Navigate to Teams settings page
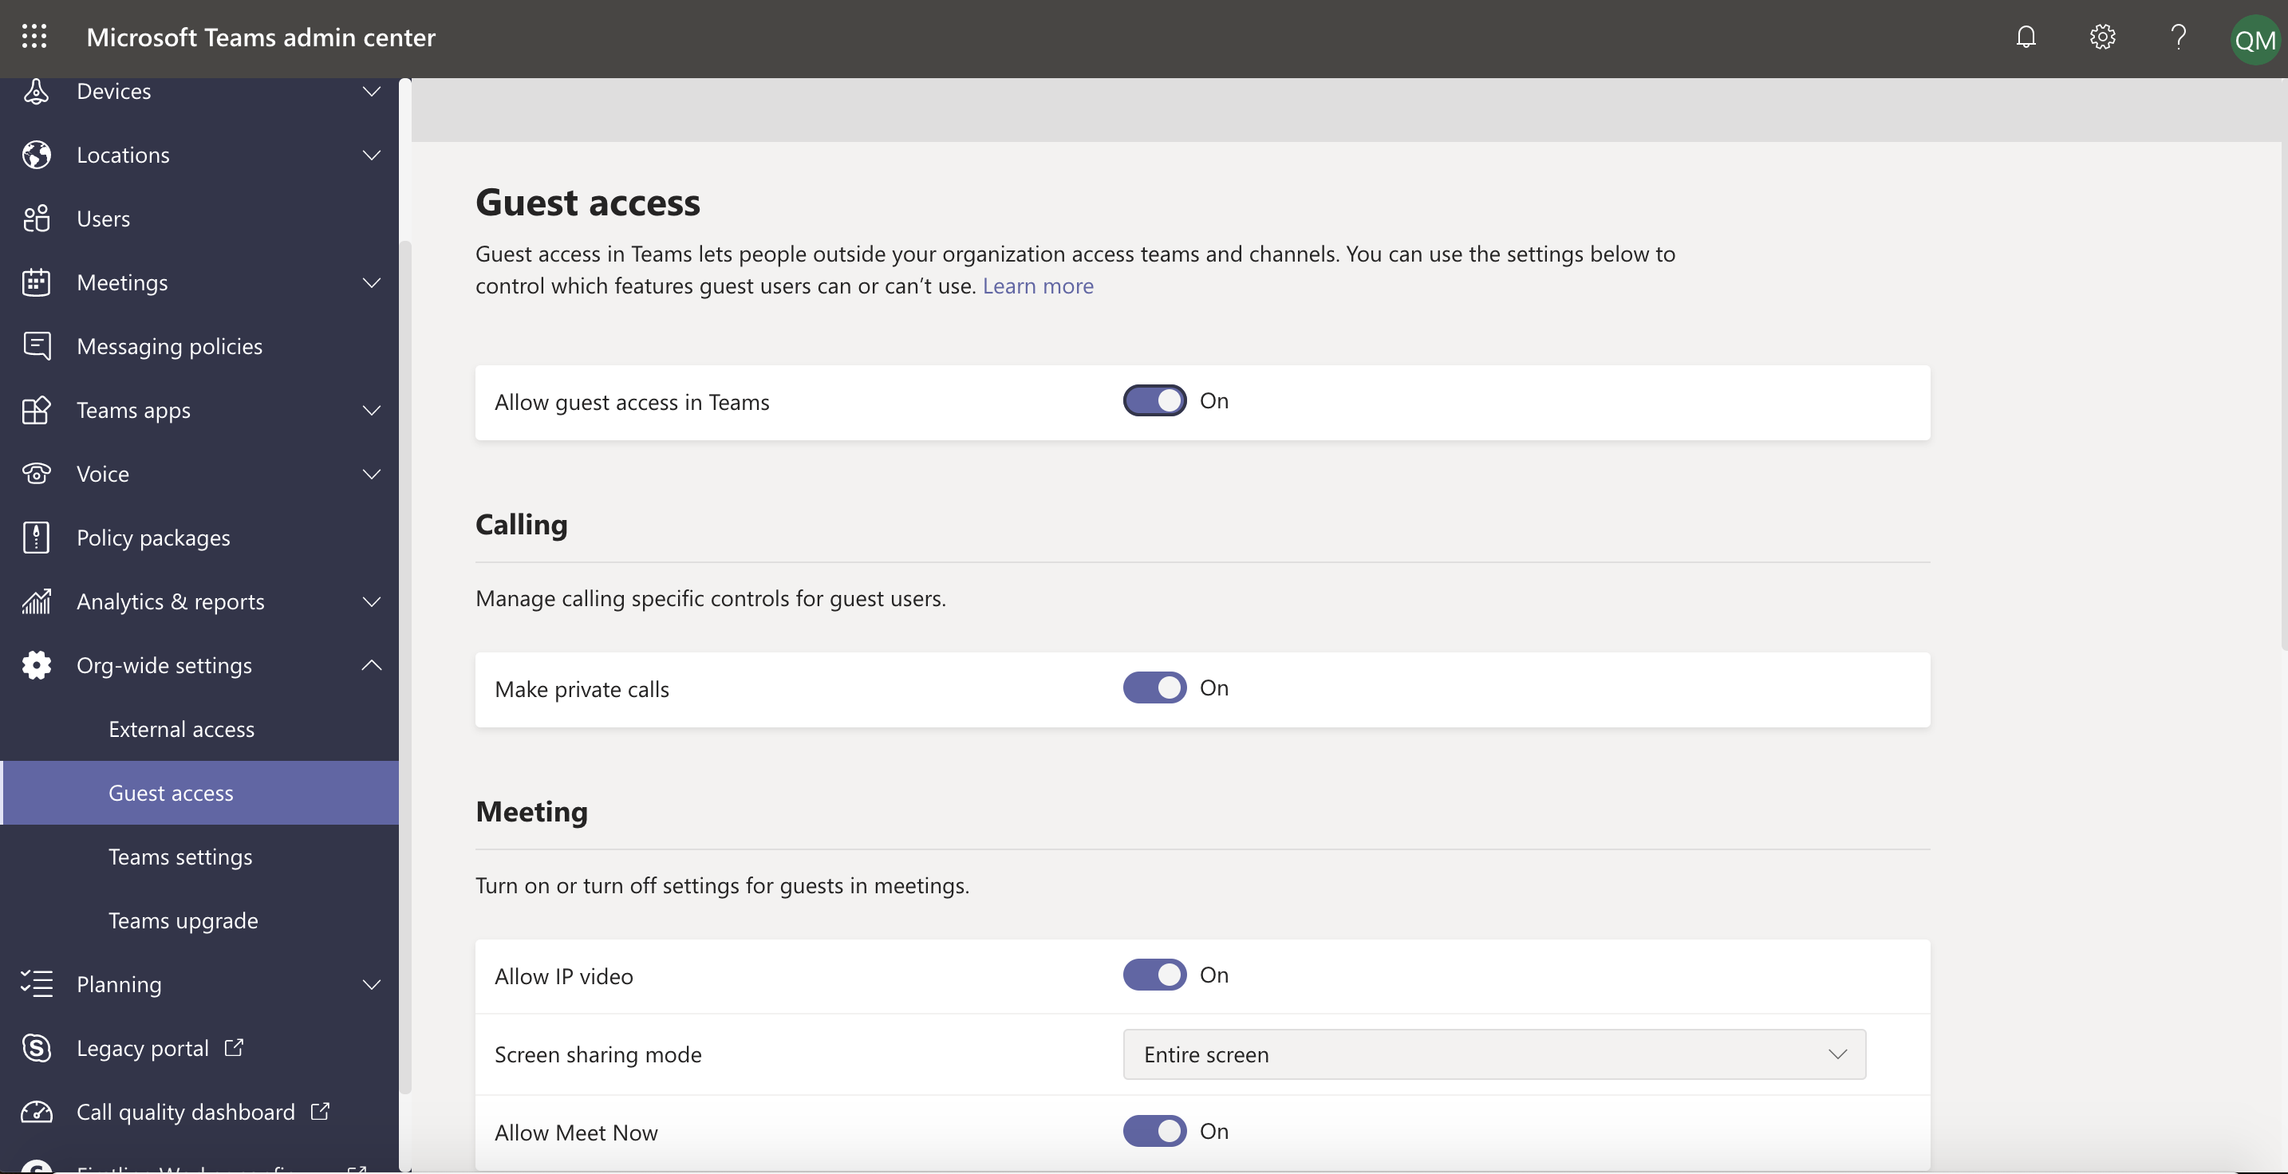 (179, 855)
